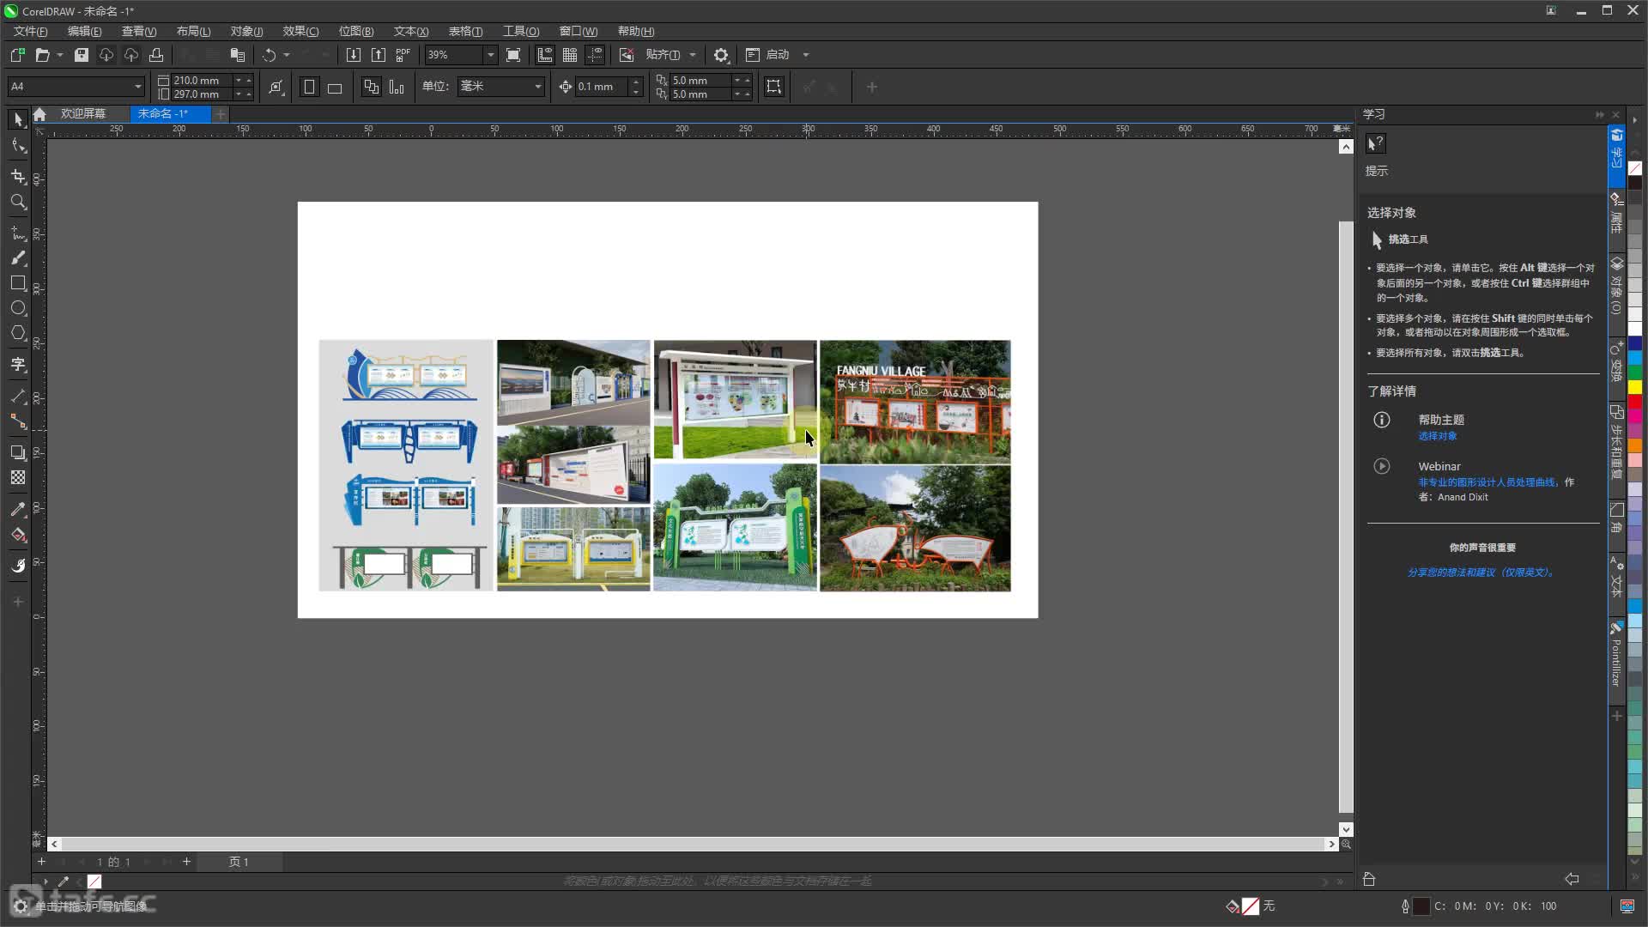Click the Publish to PDF icon

tap(403, 55)
